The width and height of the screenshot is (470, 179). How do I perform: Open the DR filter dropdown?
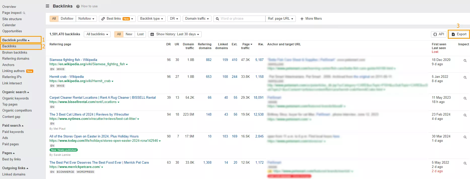[x=174, y=19]
